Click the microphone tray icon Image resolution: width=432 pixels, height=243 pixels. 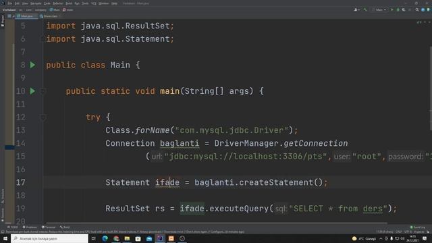click(391, 238)
